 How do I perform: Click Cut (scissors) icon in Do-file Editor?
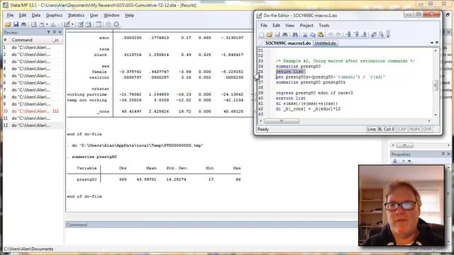coord(305,35)
